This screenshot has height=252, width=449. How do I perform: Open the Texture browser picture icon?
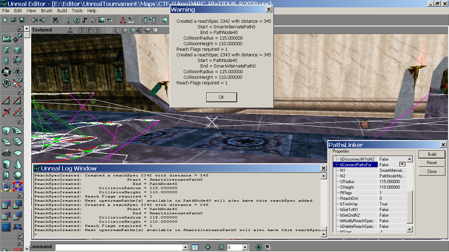coord(102,20)
